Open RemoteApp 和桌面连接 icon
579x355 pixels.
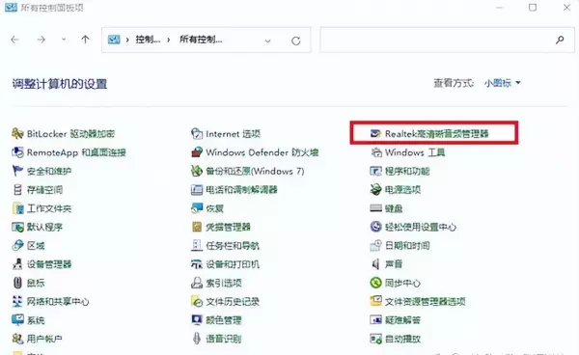[17, 152]
